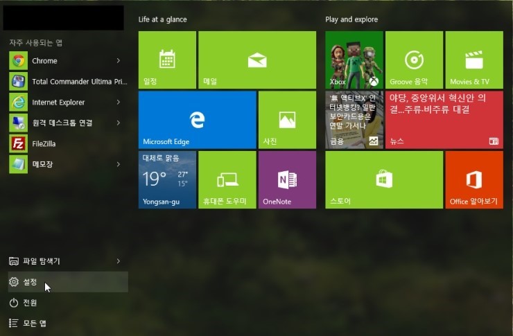
Task: Open the Chrome app icon
Action: pos(18,61)
